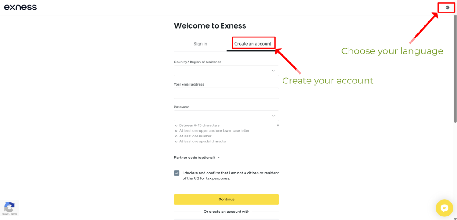This screenshot has height=220, width=457.
Task: Click the reCAPTCHA badge logo
Action: point(9,207)
